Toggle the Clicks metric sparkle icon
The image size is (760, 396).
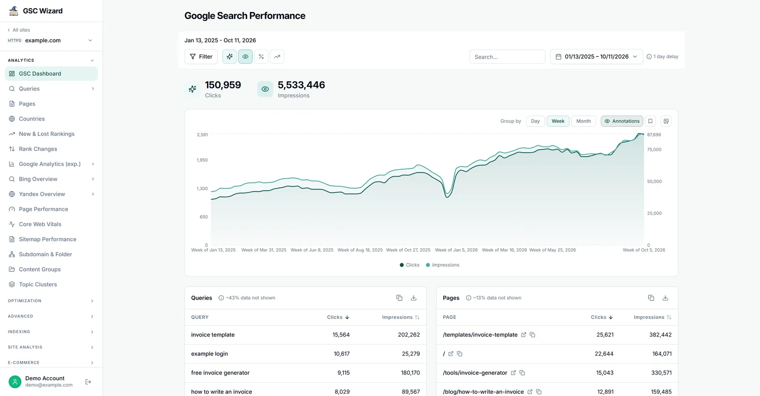[x=229, y=57]
